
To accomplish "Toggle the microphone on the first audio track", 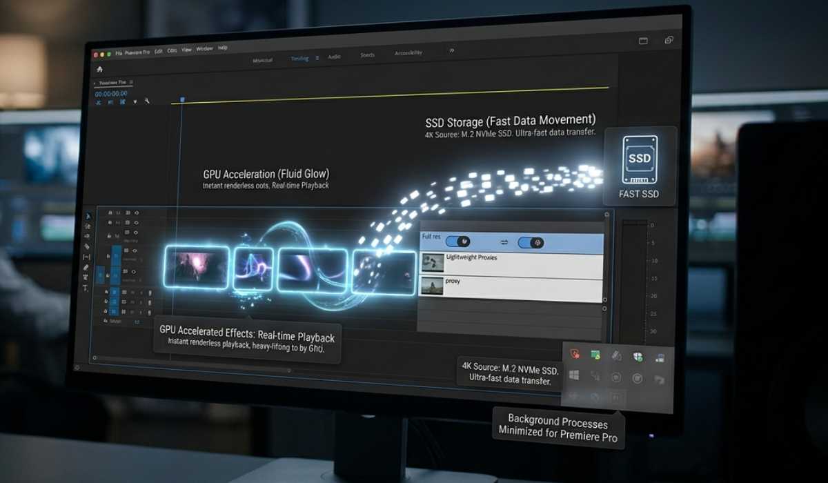I will tap(150, 293).
